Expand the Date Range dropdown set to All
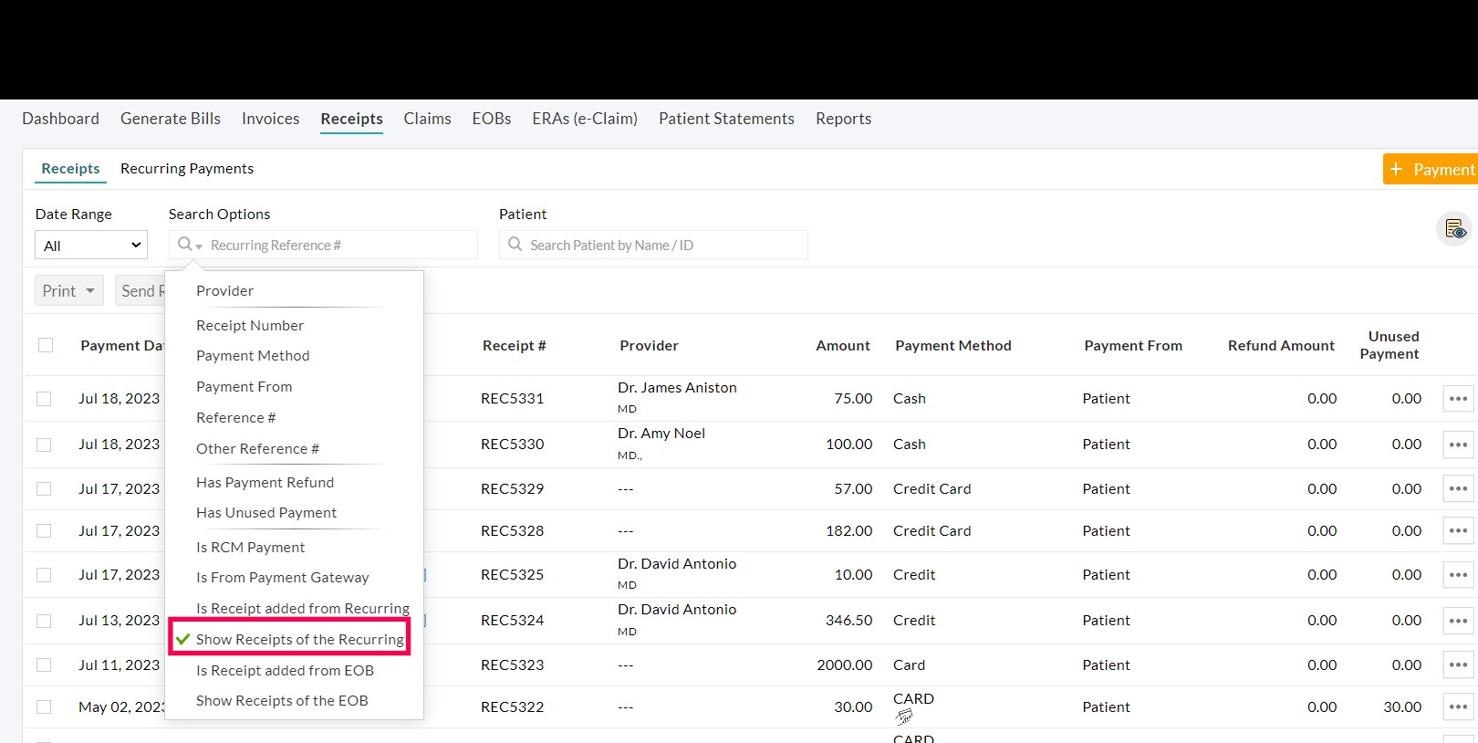The image size is (1478, 743). [x=91, y=246]
